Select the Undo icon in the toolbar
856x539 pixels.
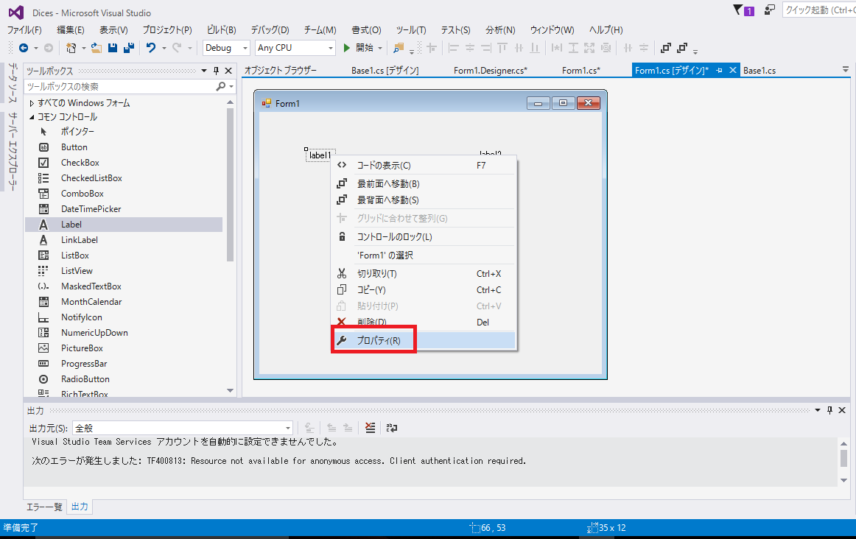pos(152,47)
